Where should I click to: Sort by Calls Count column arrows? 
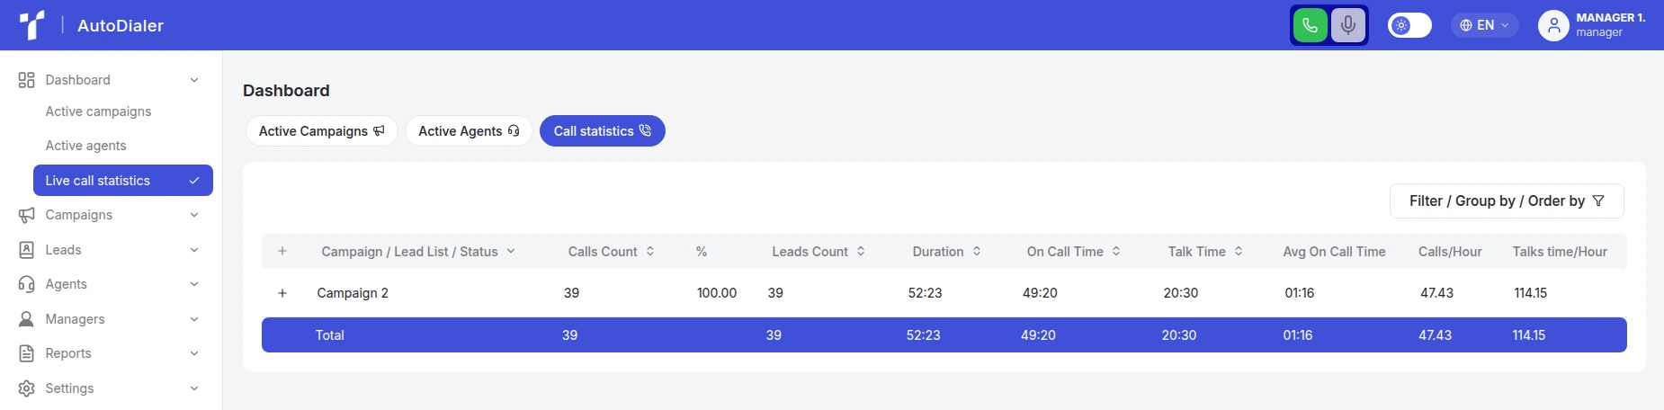point(650,252)
